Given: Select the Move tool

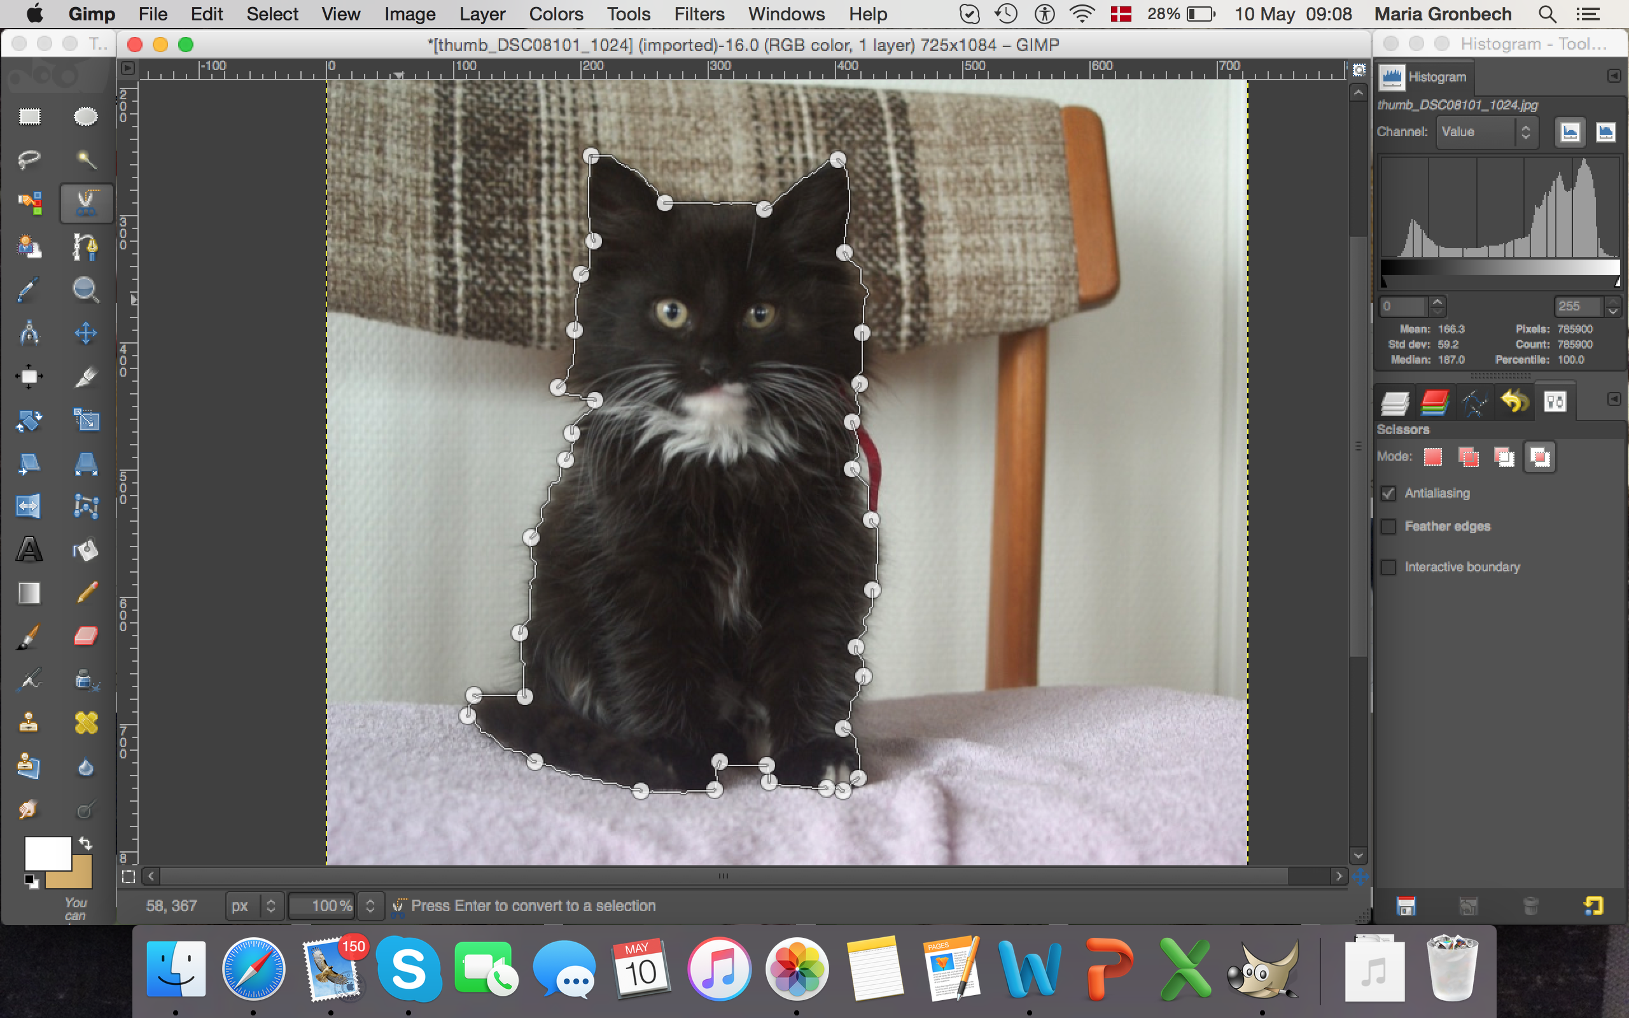Looking at the screenshot, I should [x=85, y=333].
